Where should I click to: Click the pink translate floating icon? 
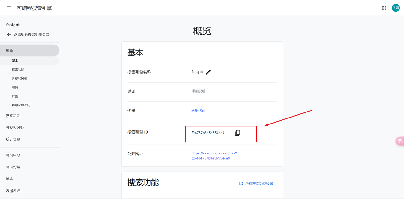(x=400, y=141)
